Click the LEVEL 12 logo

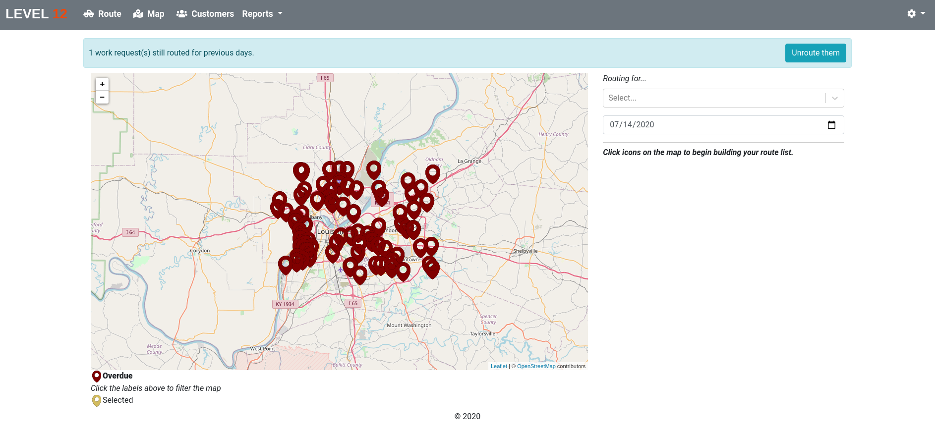pos(36,14)
